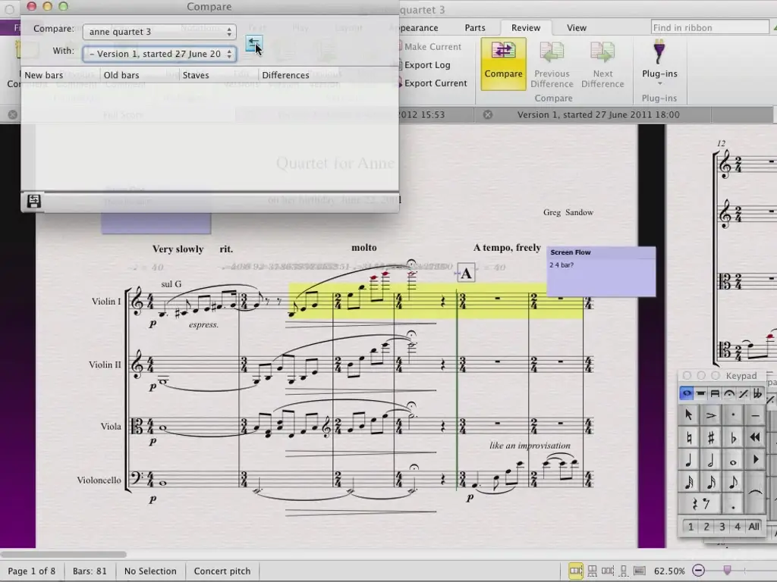Click the Find in ribbon search field
The image size is (777, 582).
click(x=710, y=28)
